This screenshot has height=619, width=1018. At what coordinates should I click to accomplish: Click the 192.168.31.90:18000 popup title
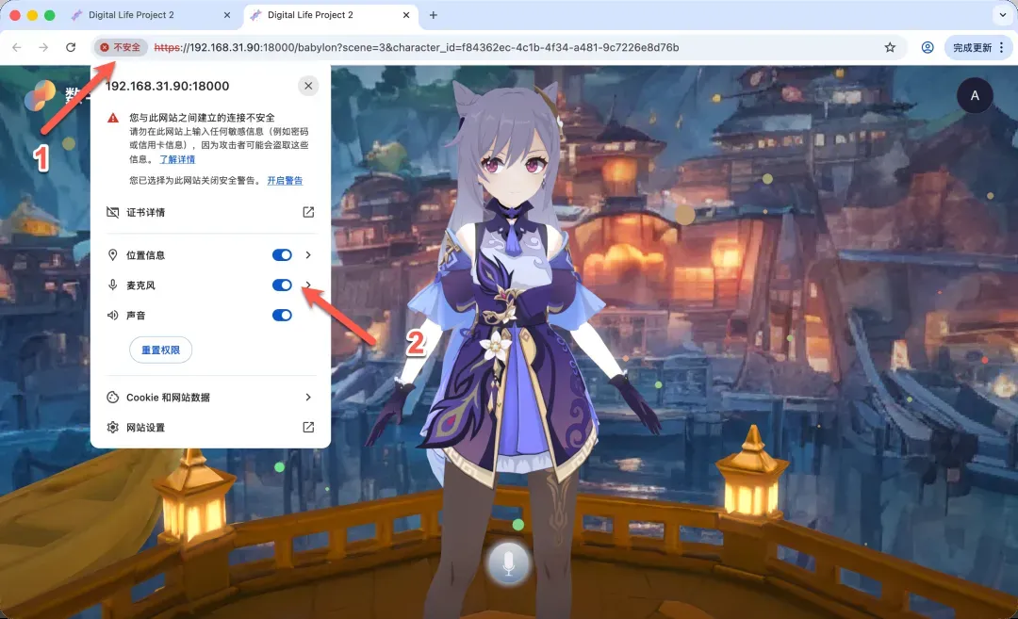[x=167, y=86]
